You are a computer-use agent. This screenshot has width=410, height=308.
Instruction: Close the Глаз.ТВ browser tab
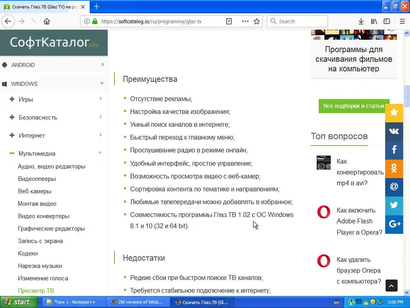point(83,7)
